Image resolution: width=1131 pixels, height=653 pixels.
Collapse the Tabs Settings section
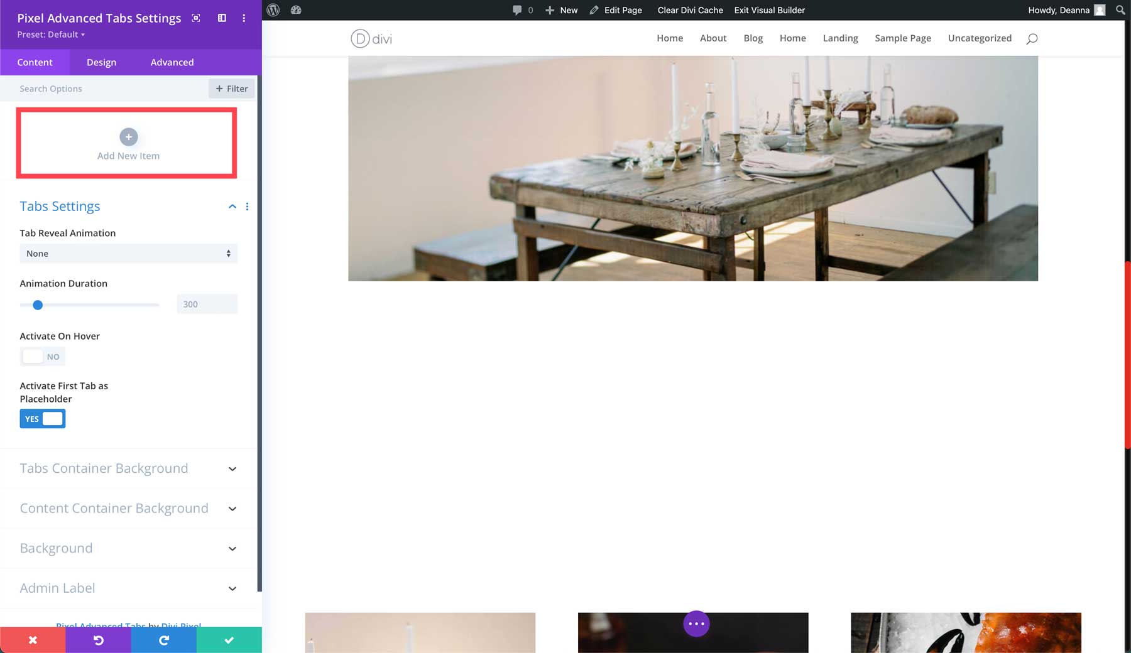pyautogui.click(x=232, y=206)
